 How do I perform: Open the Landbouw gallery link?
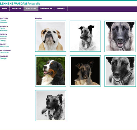(4, 53)
